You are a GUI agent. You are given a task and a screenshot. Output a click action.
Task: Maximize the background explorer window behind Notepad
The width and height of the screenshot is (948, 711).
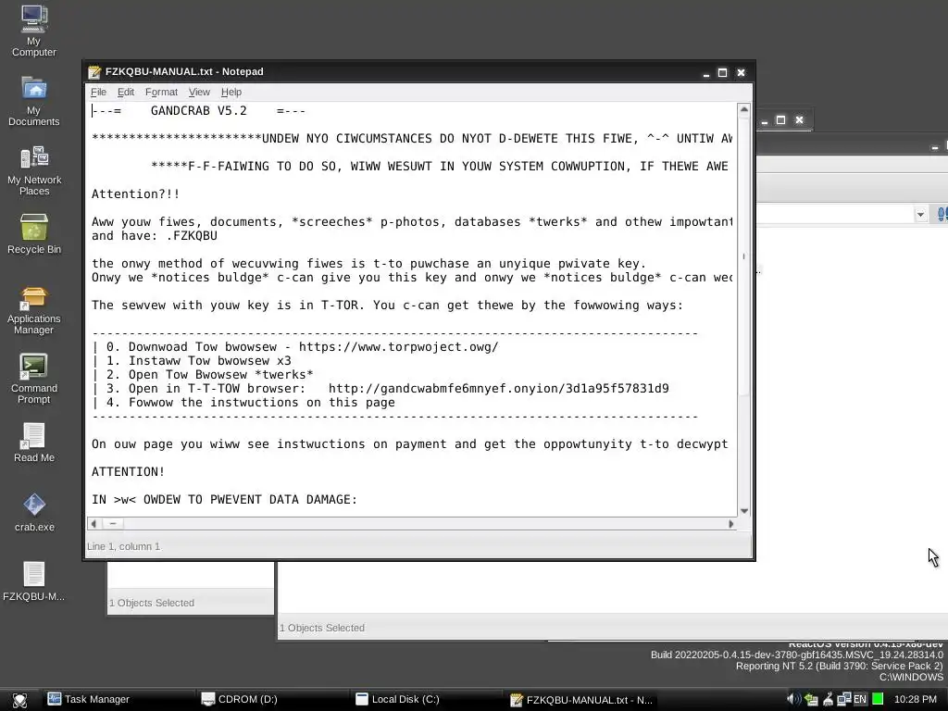click(x=781, y=119)
